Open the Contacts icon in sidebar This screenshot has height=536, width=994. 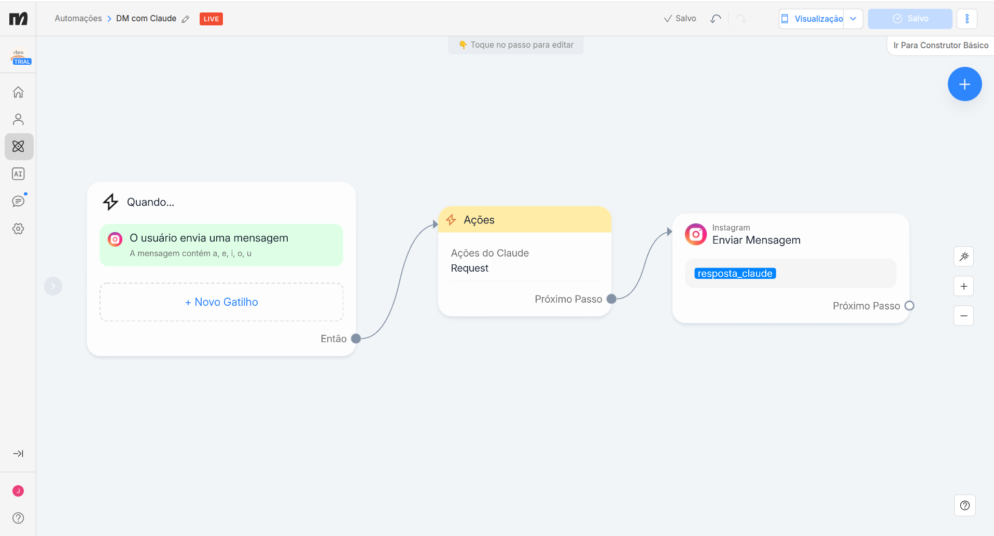(x=18, y=120)
